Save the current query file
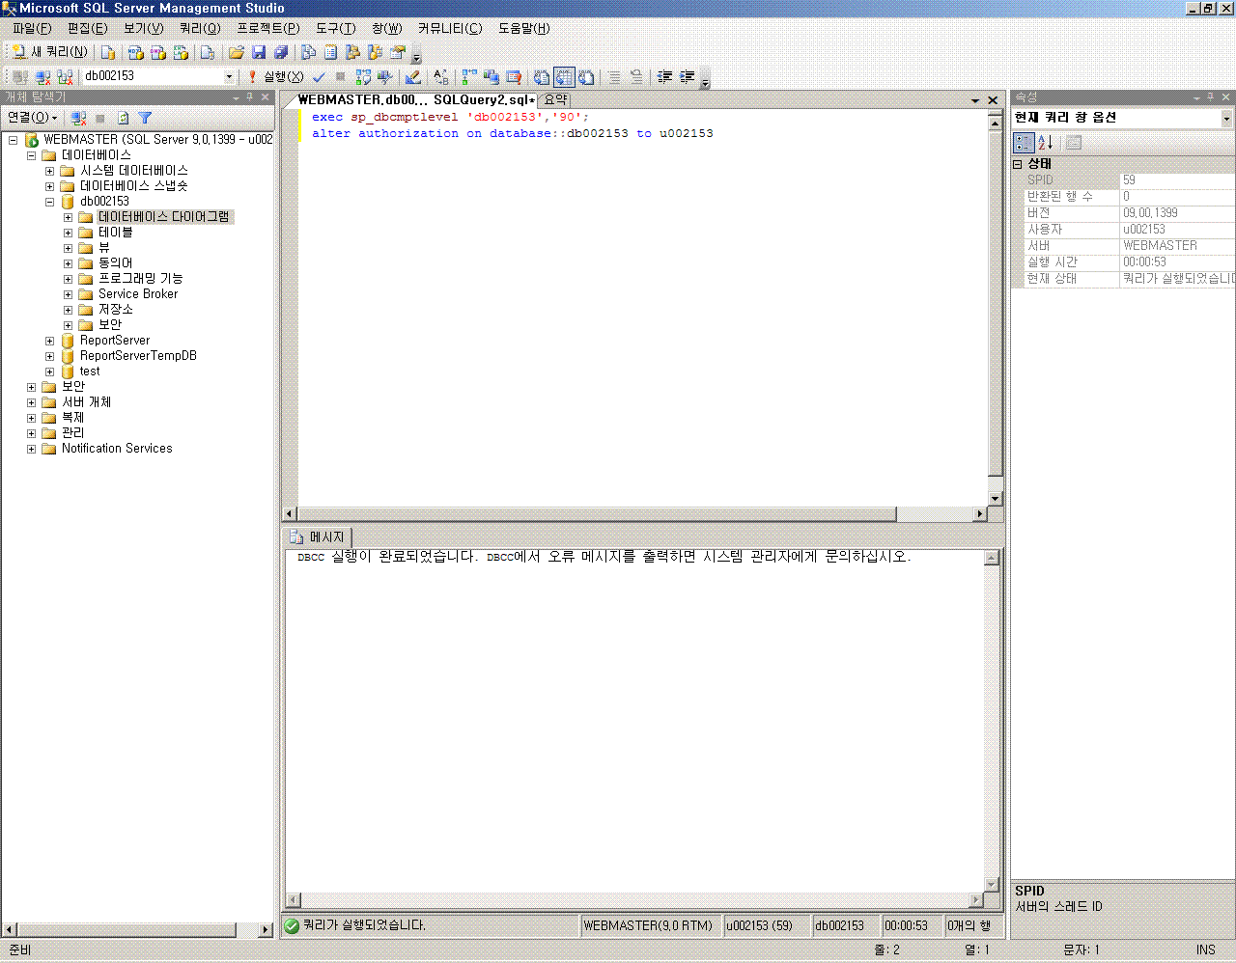The image size is (1236, 963). coord(258,52)
